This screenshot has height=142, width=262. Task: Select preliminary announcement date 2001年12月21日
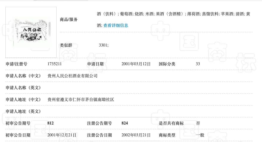(x=62, y=135)
